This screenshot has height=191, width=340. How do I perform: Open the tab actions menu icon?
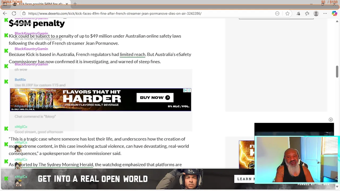coord(5,4)
